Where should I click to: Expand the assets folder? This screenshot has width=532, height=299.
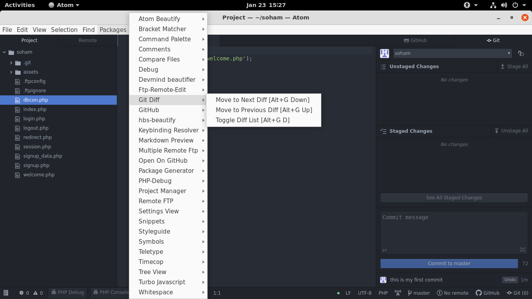pos(11,72)
